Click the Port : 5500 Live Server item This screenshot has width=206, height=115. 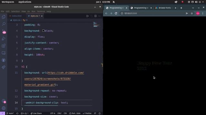(x=75, y=113)
